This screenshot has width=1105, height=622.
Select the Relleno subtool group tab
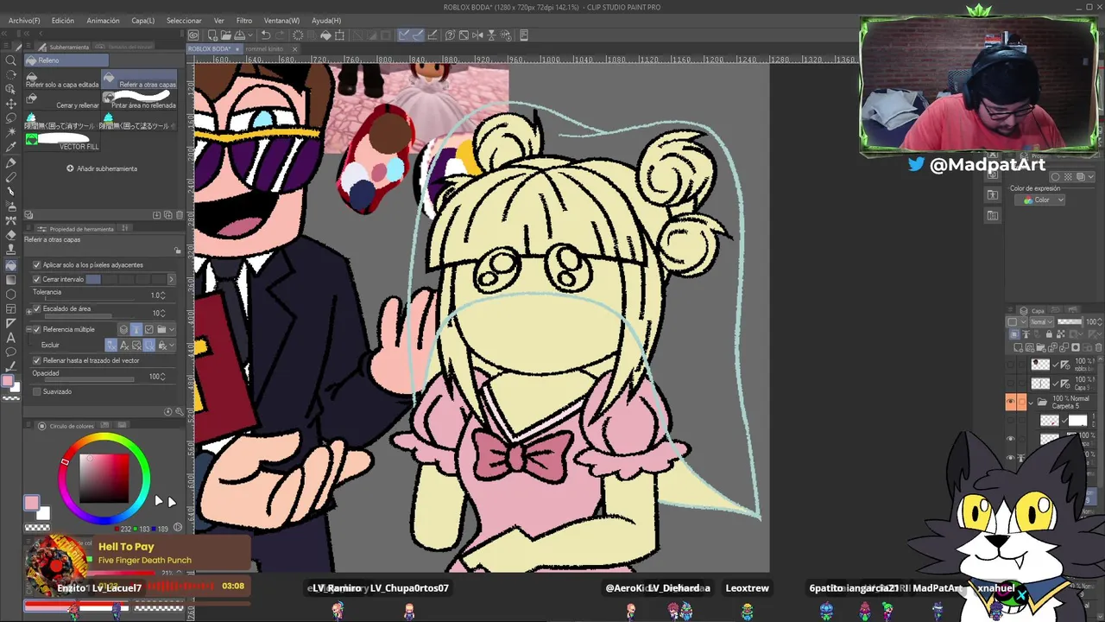pos(66,60)
